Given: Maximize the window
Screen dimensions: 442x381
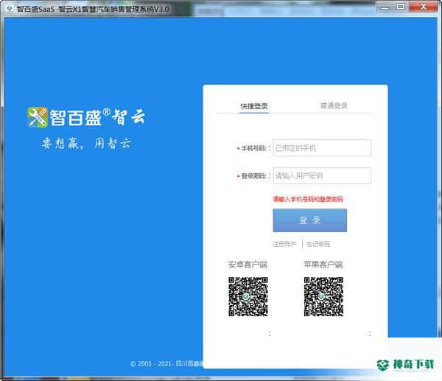Looking at the screenshot, I should (401, 7).
